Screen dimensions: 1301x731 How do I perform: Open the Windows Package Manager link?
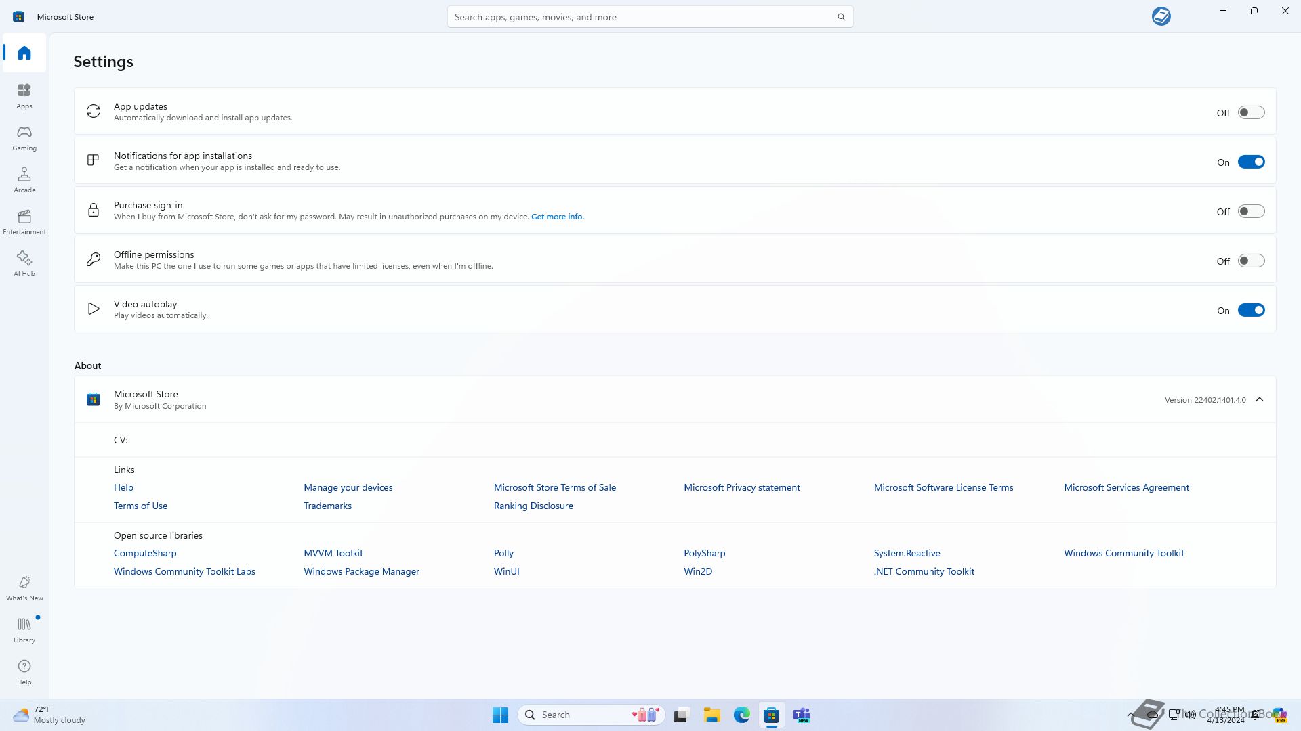click(x=361, y=571)
